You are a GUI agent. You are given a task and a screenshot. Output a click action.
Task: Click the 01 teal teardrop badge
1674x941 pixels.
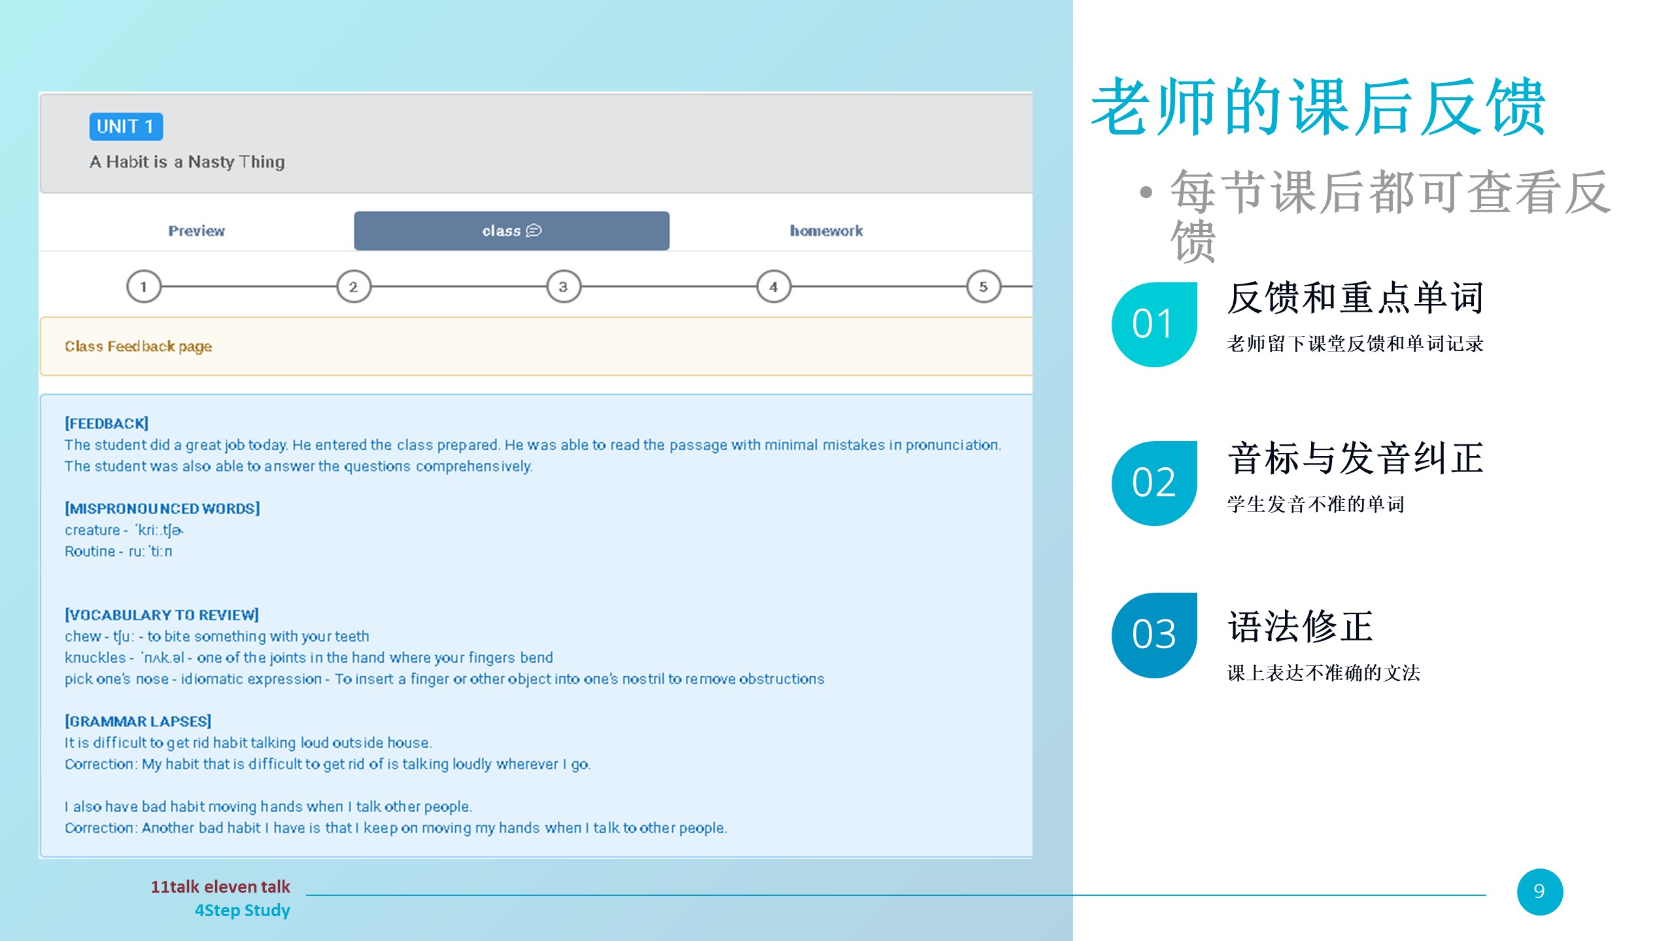(x=1154, y=324)
